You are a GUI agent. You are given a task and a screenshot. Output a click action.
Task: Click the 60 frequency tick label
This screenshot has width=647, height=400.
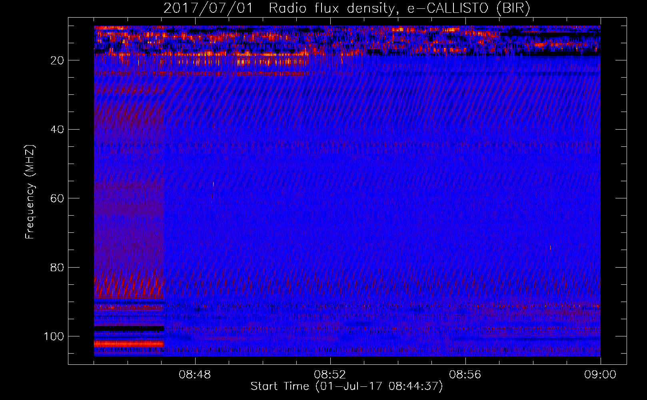57,199
